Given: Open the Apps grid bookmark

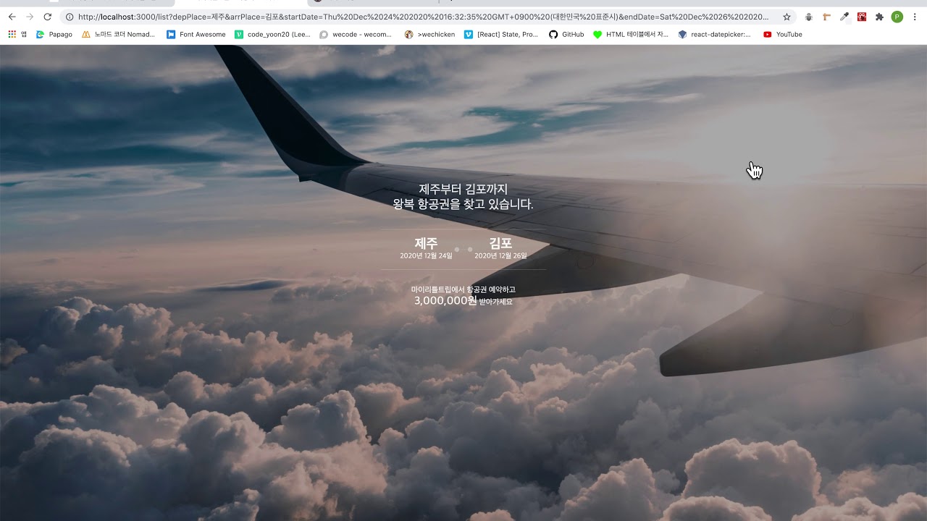Looking at the screenshot, I should coord(17,34).
